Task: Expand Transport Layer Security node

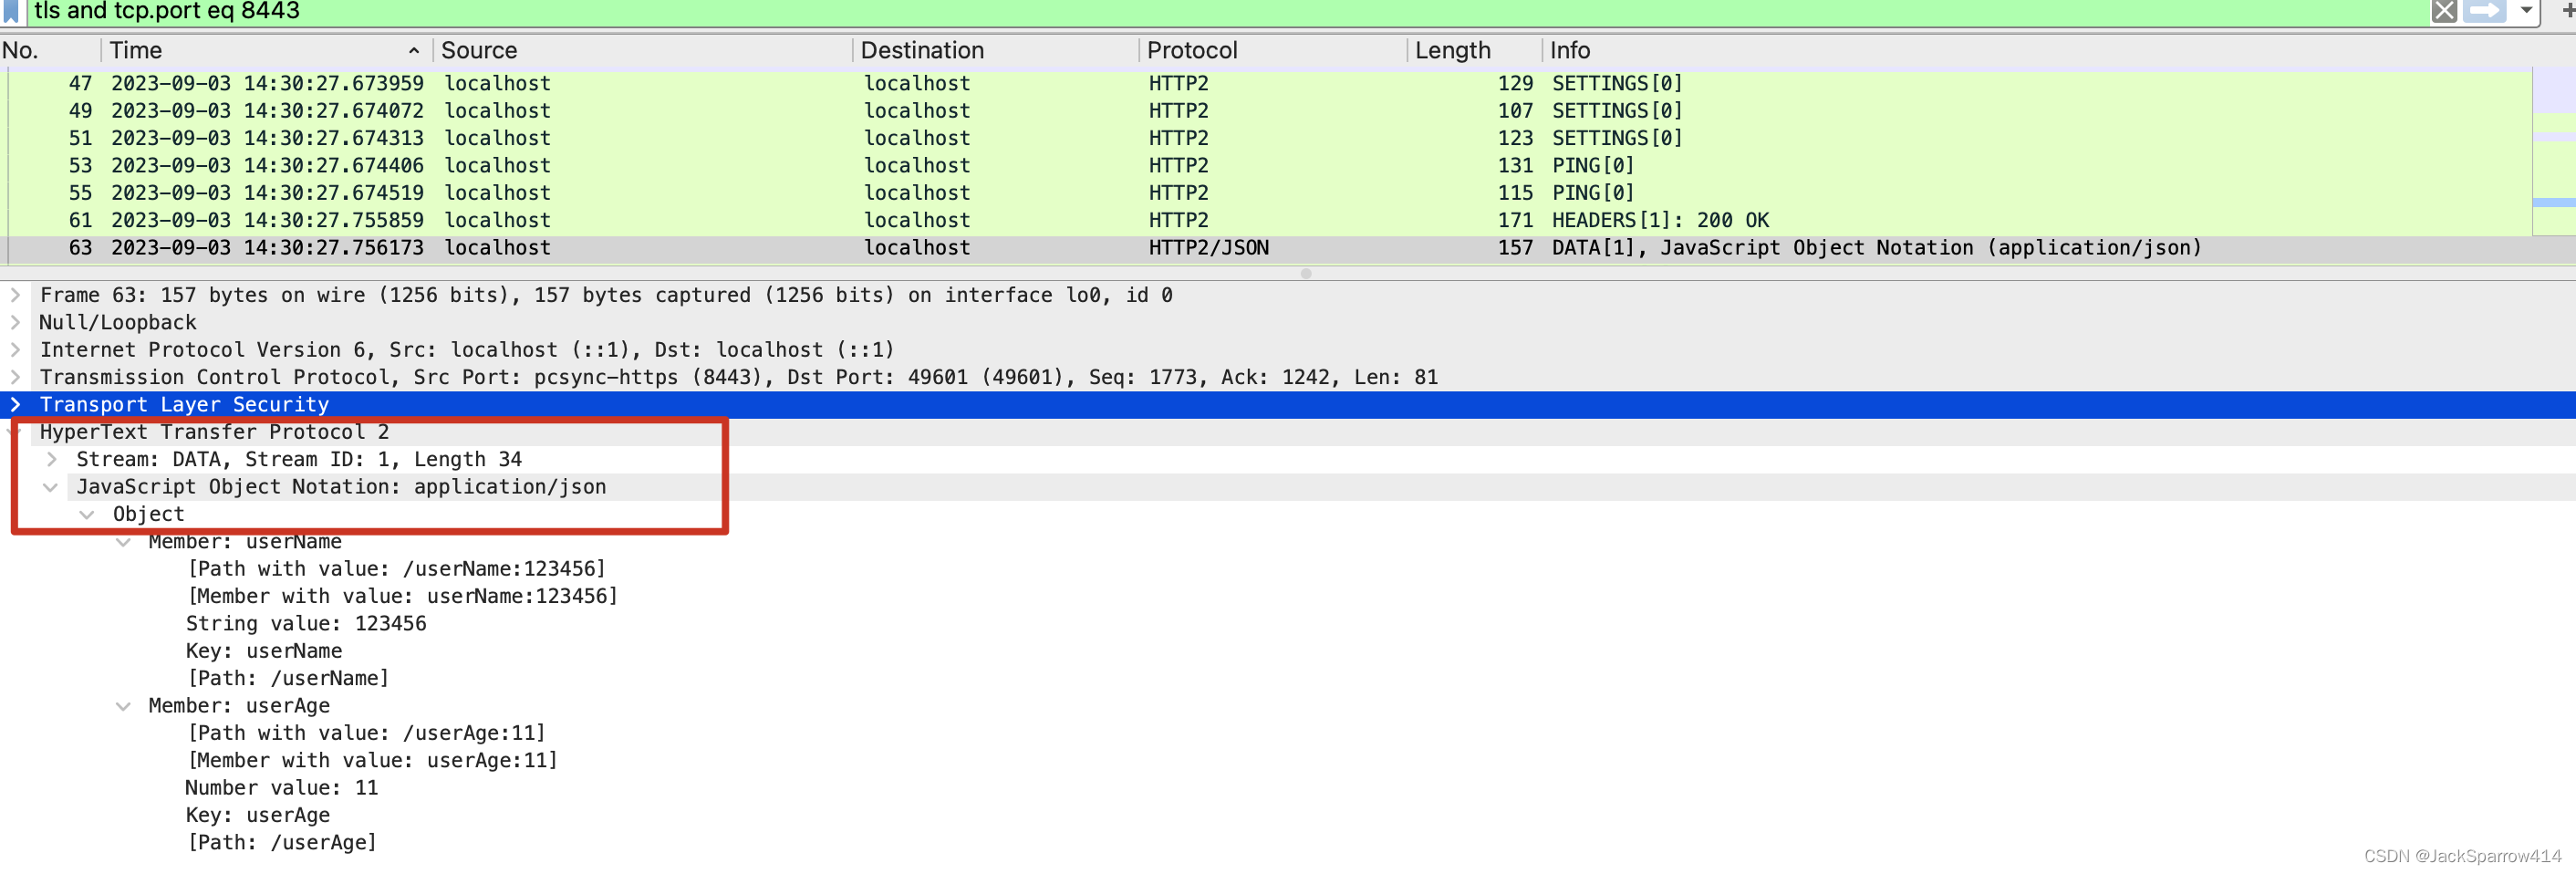Action: [15, 405]
